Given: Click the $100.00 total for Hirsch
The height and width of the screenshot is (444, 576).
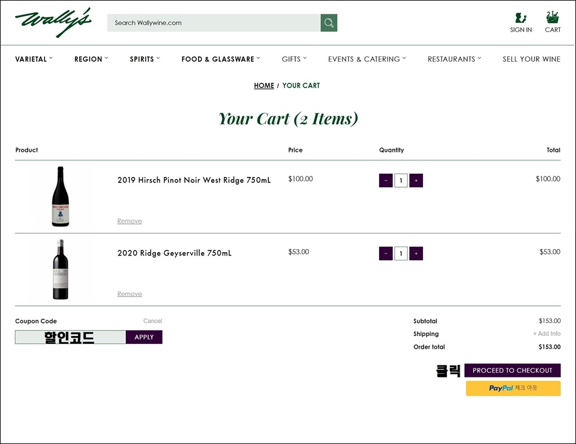Looking at the screenshot, I should click(x=548, y=179).
